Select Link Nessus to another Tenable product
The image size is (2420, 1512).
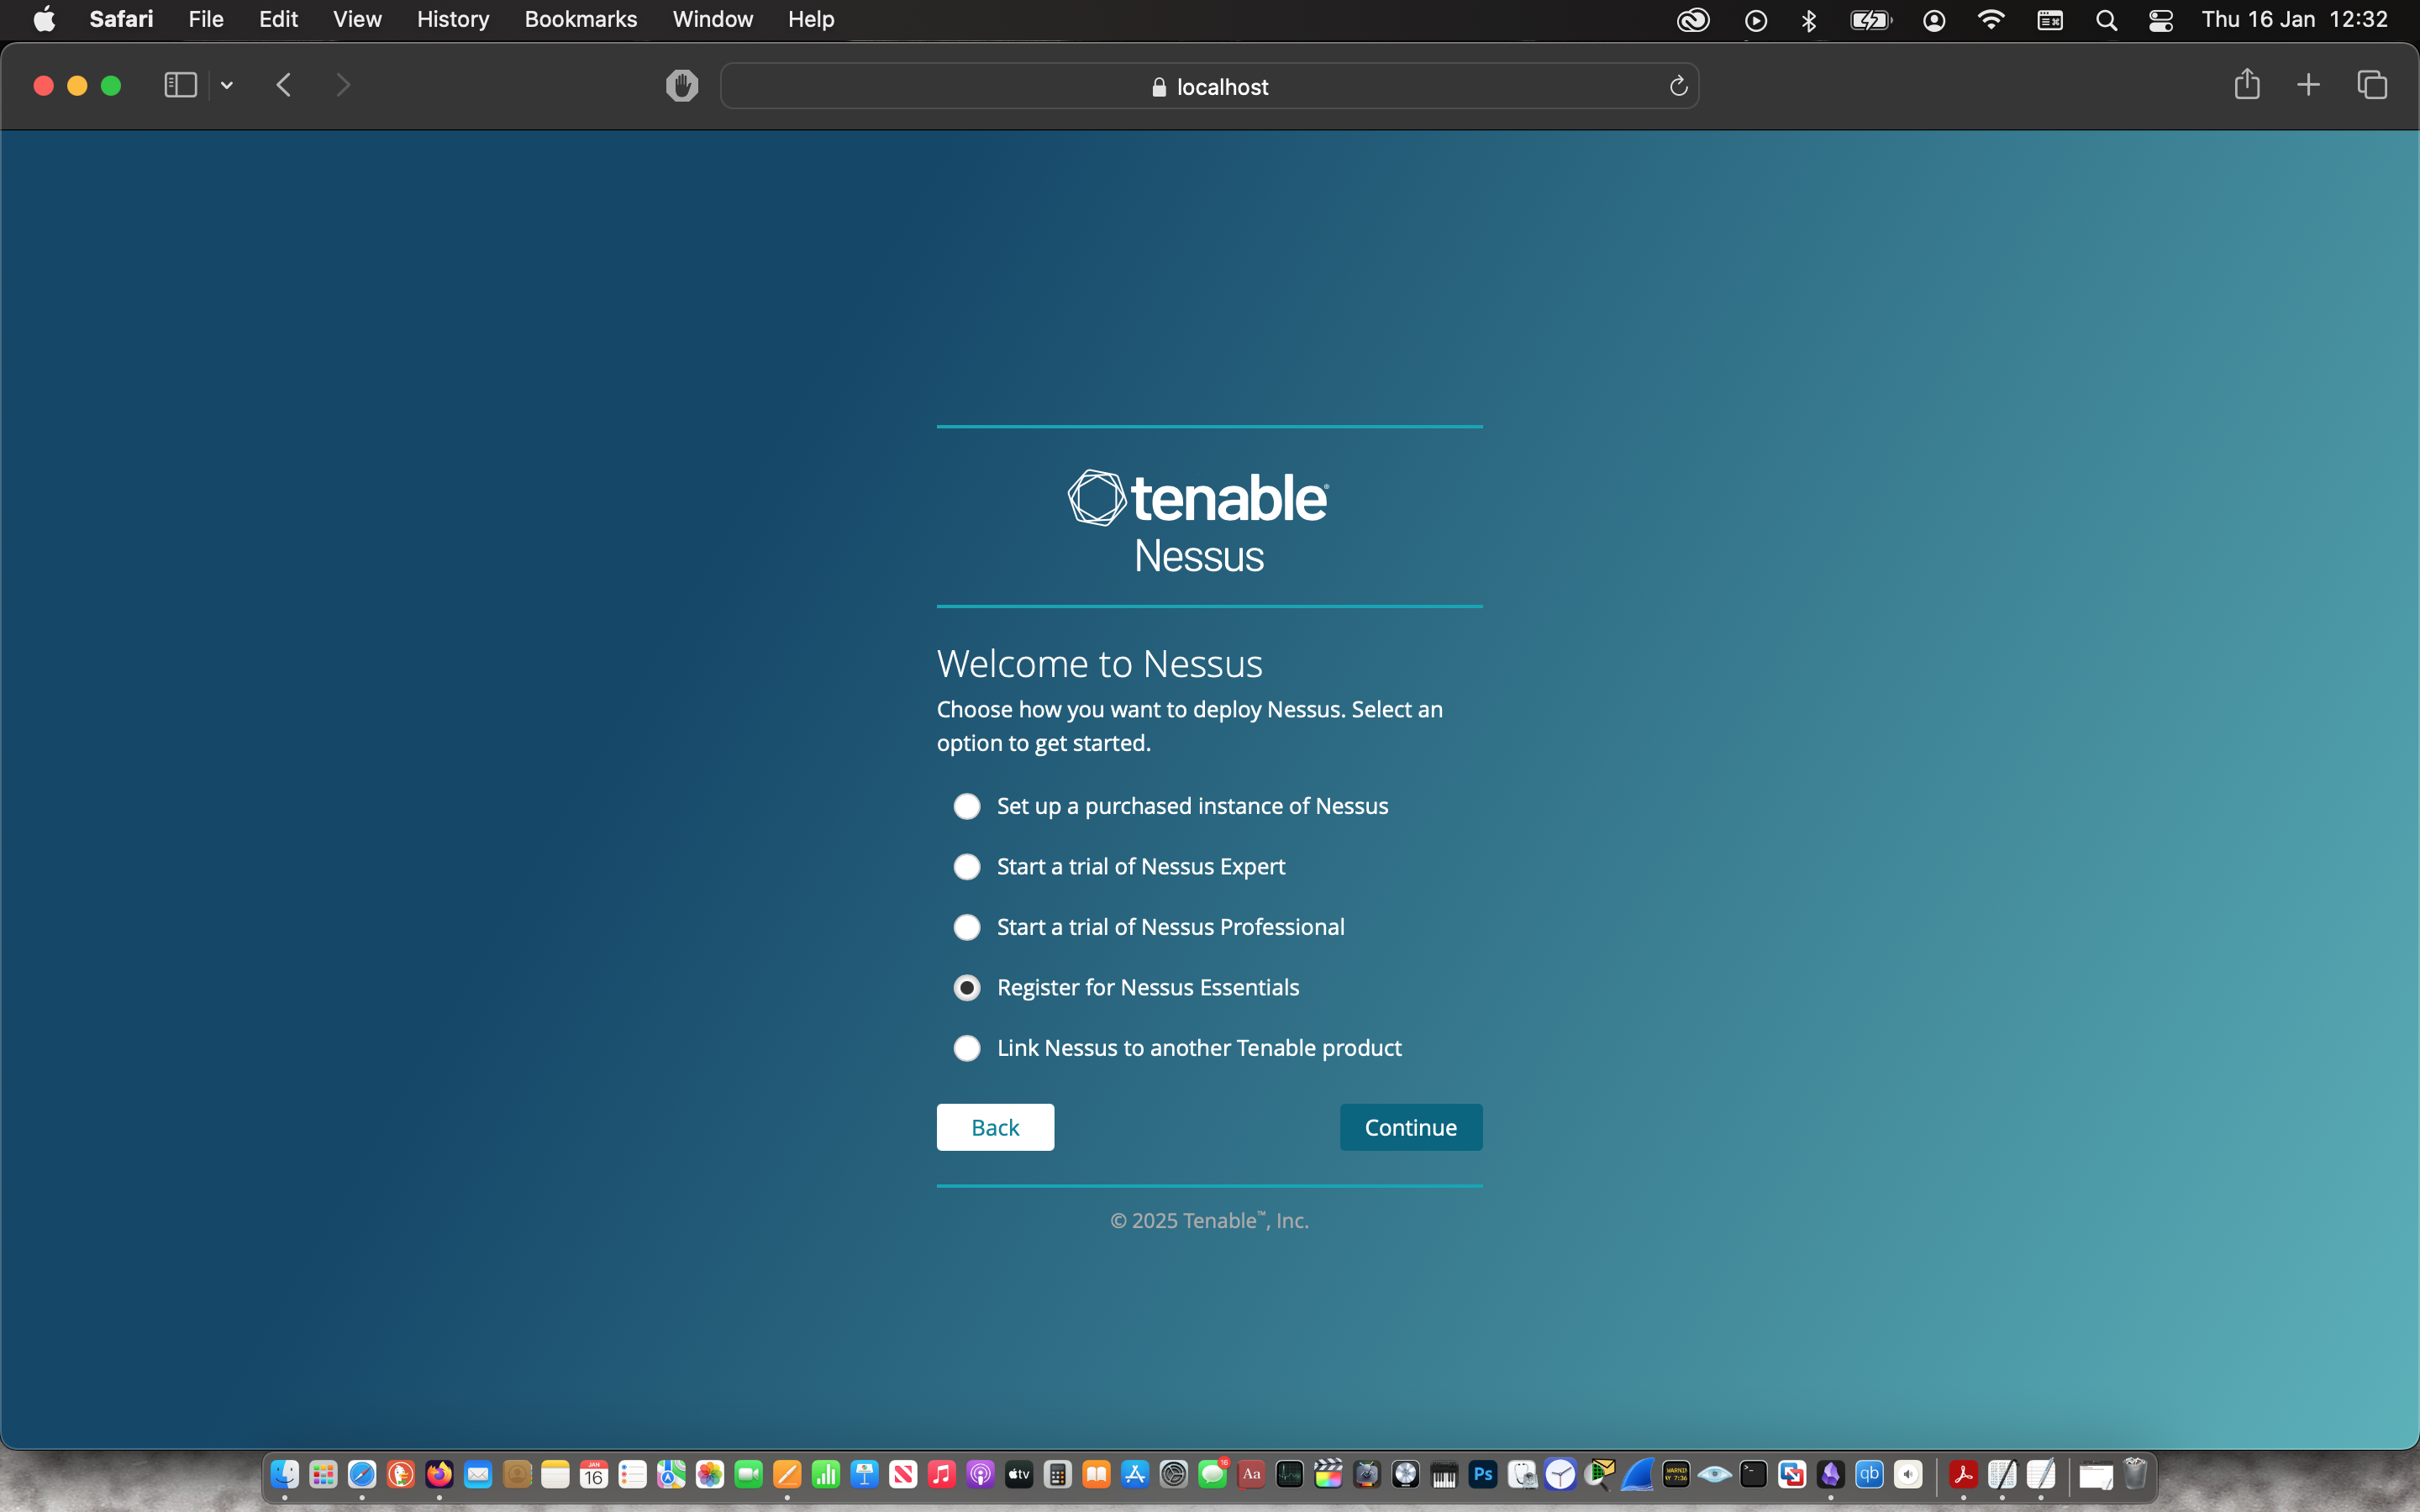[x=966, y=1048]
